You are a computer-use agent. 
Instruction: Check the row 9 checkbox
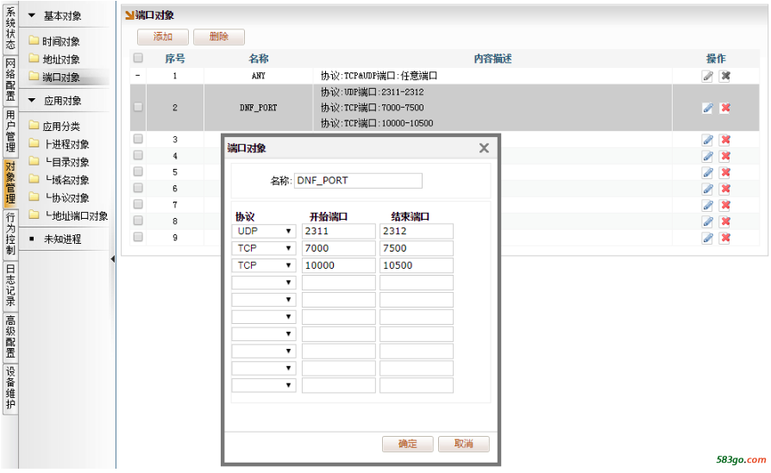pos(138,237)
